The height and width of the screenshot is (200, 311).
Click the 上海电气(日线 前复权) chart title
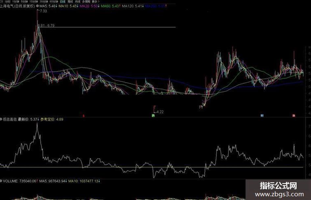17,6
